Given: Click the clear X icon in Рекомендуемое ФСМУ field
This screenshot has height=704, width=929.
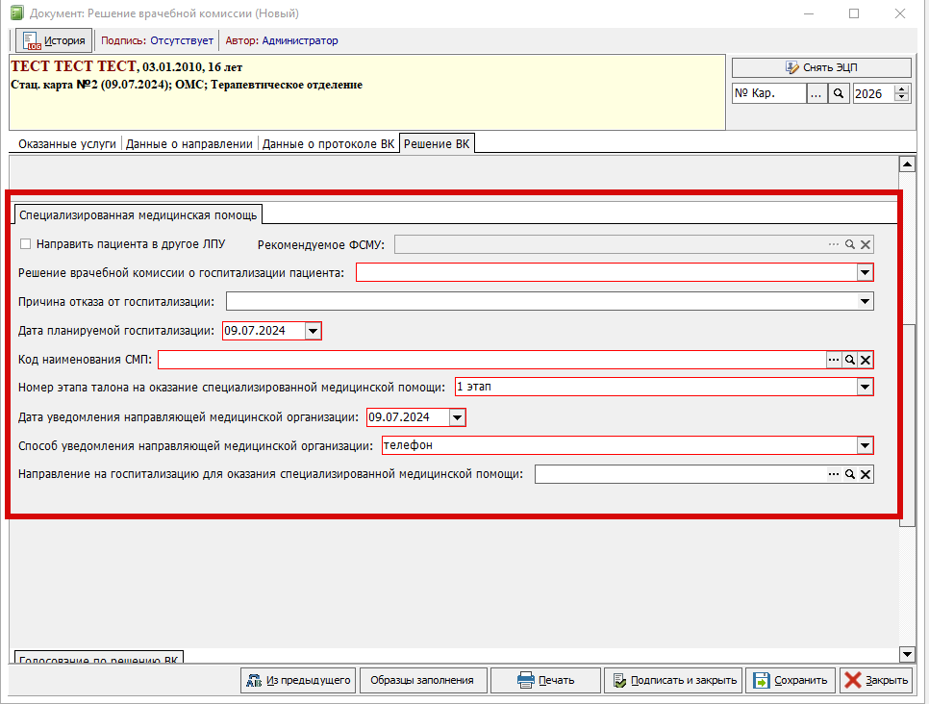Looking at the screenshot, I should pyautogui.click(x=866, y=245).
